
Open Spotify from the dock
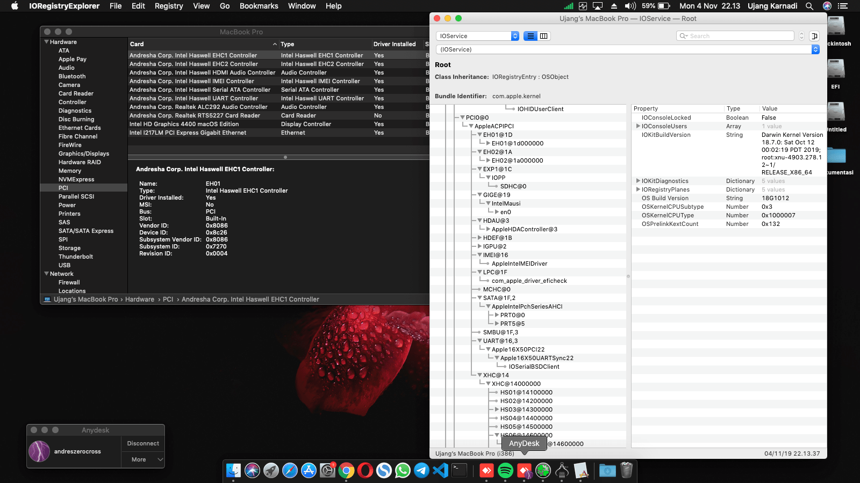505,471
